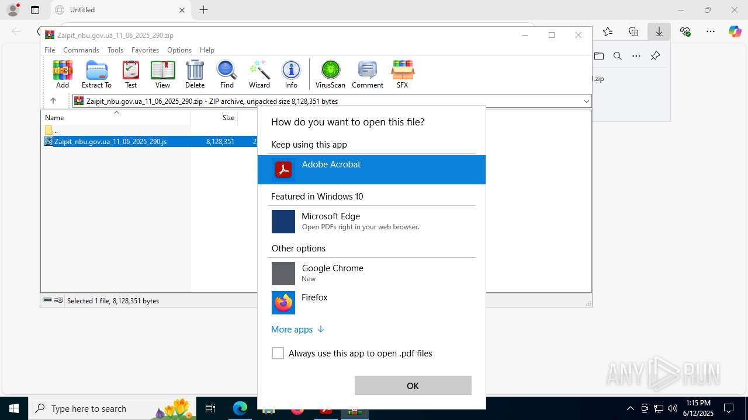Click the Windows Start button
Image resolution: width=748 pixels, height=420 pixels.
click(x=14, y=408)
